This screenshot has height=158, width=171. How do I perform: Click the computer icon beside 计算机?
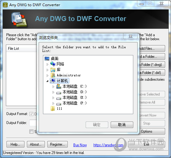53,81
